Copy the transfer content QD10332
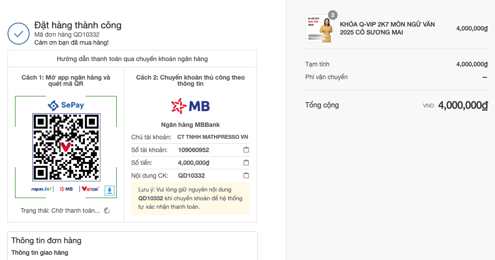Screen dimensions: 495x260 pyautogui.click(x=246, y=176)
